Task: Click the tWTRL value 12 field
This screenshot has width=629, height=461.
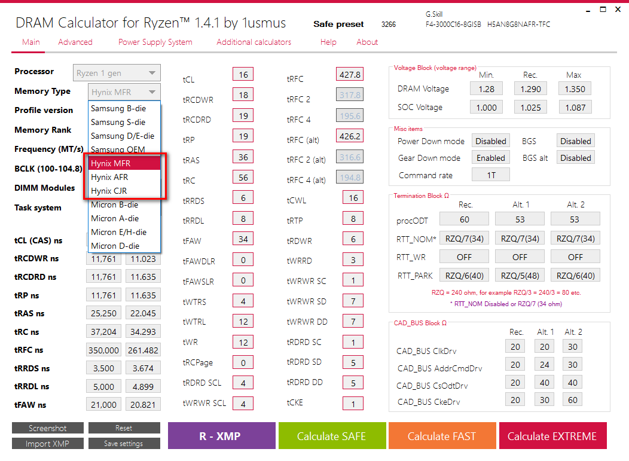Action: 243,322
